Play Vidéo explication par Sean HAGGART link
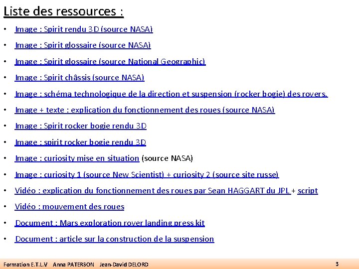 tap(153, 190)
